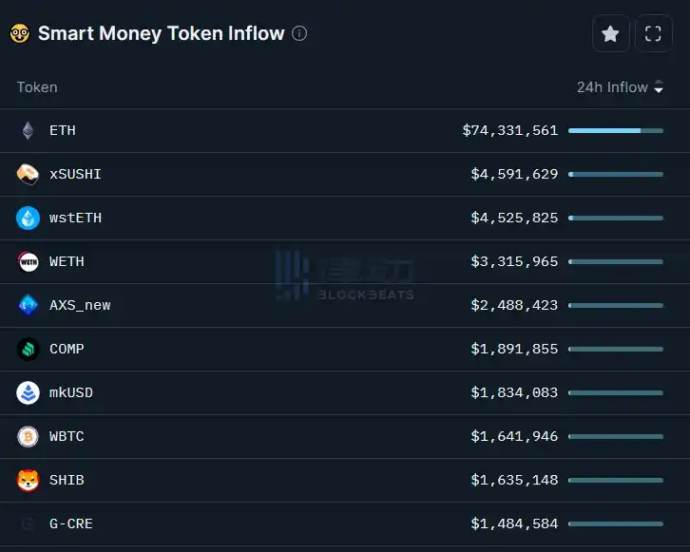Screen dimensions: 690x552
Task: Click the info icon beside the title
Action: coord(299,33)
